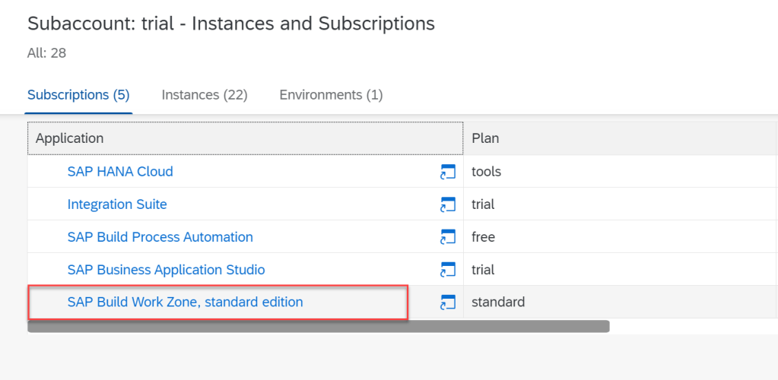Open the SAP Business Application Studio link
The width and height of the screenshot is (778, 380).
(166, 270)
